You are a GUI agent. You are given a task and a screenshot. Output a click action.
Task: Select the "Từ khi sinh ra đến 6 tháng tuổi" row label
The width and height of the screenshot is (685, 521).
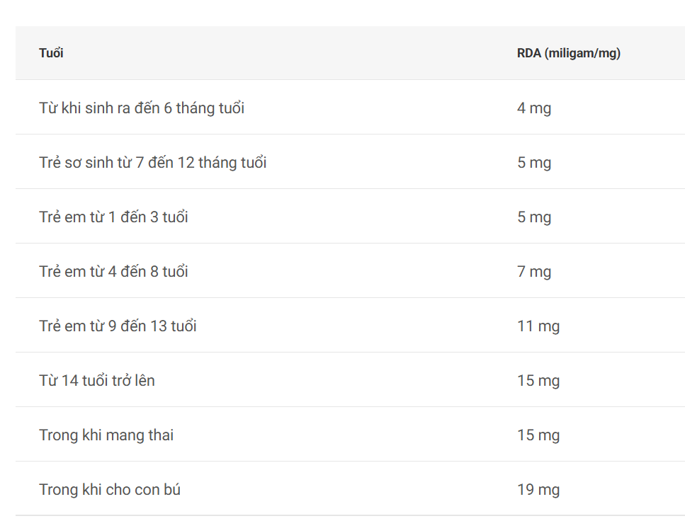pos(142,108)
